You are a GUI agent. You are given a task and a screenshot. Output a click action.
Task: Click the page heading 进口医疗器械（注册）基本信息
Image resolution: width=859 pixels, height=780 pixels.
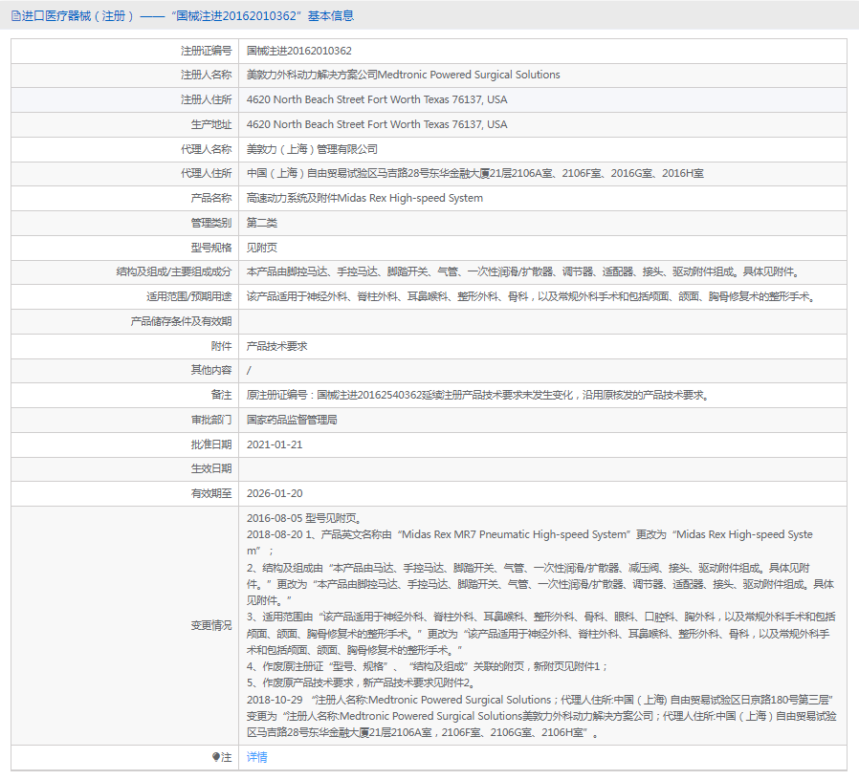click(x=187, y=16)
